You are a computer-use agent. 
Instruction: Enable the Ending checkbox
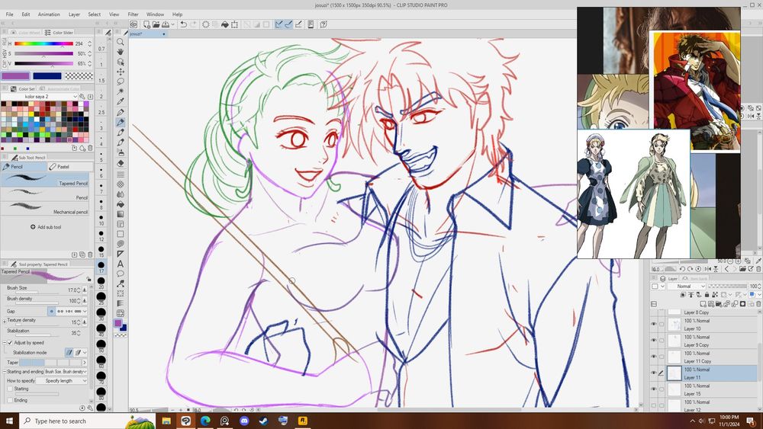[x=10, y=400]
